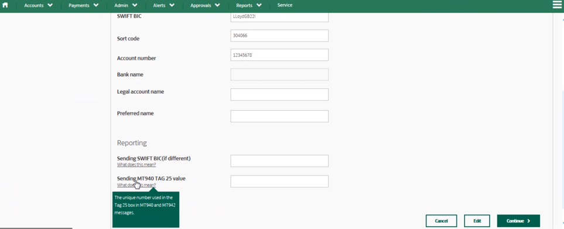
Task: Click the Account number field
Action: click(x=279, y=54)
